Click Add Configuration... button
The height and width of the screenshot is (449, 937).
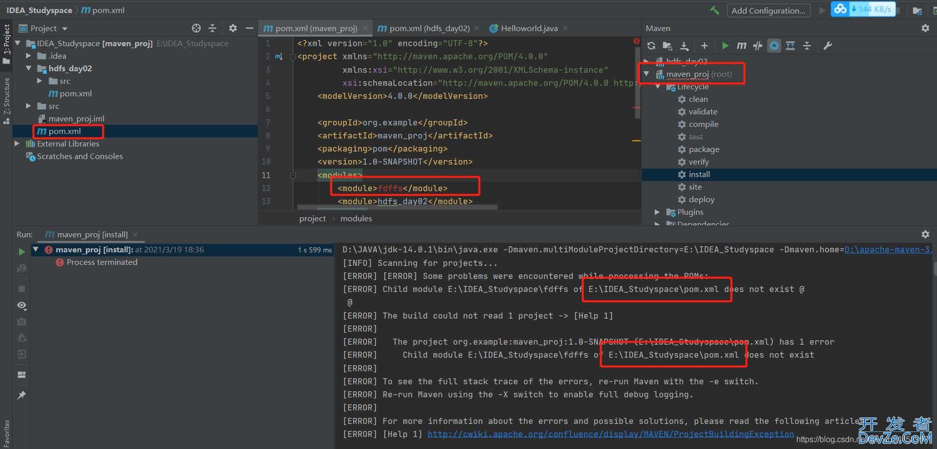768,11
